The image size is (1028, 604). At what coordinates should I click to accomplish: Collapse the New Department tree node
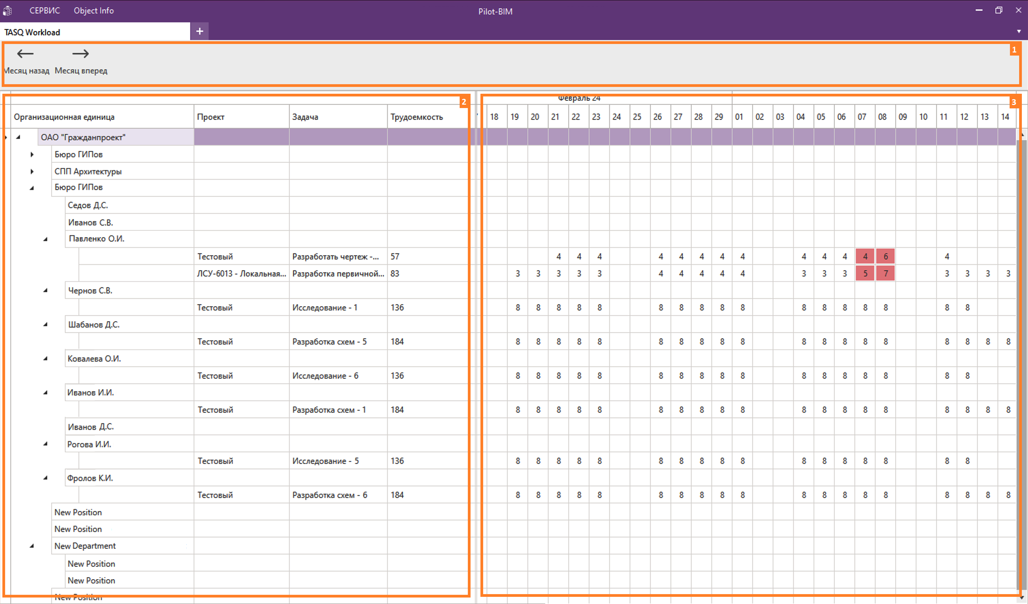[x=32, y=546]
